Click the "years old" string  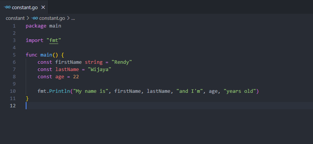[240, 91]
